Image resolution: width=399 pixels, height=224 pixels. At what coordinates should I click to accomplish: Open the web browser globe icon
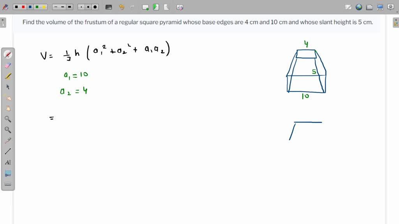click(x=359, y=7)
